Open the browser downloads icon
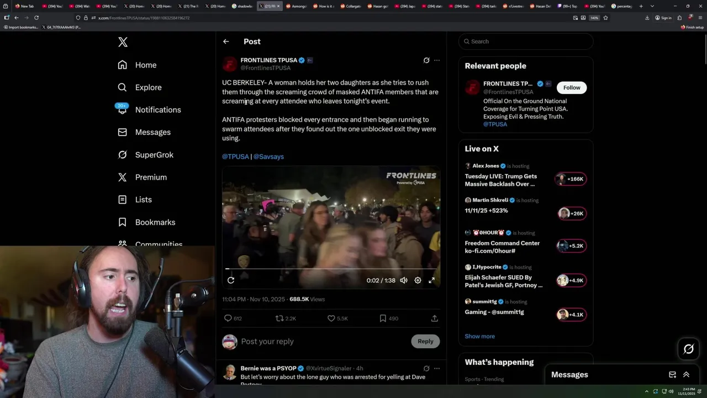The width and height of the screenshot is (707, 398). [647, 18]
